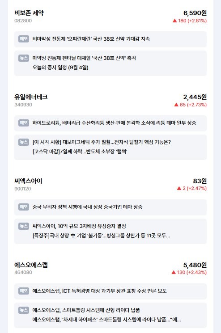Click the 메모 badge under 씨엑스아이
221x333 pixels.
click(24, 207)
